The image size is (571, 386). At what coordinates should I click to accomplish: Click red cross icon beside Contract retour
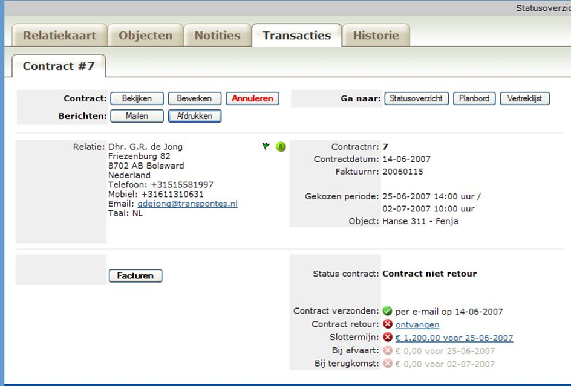(388, 325)
